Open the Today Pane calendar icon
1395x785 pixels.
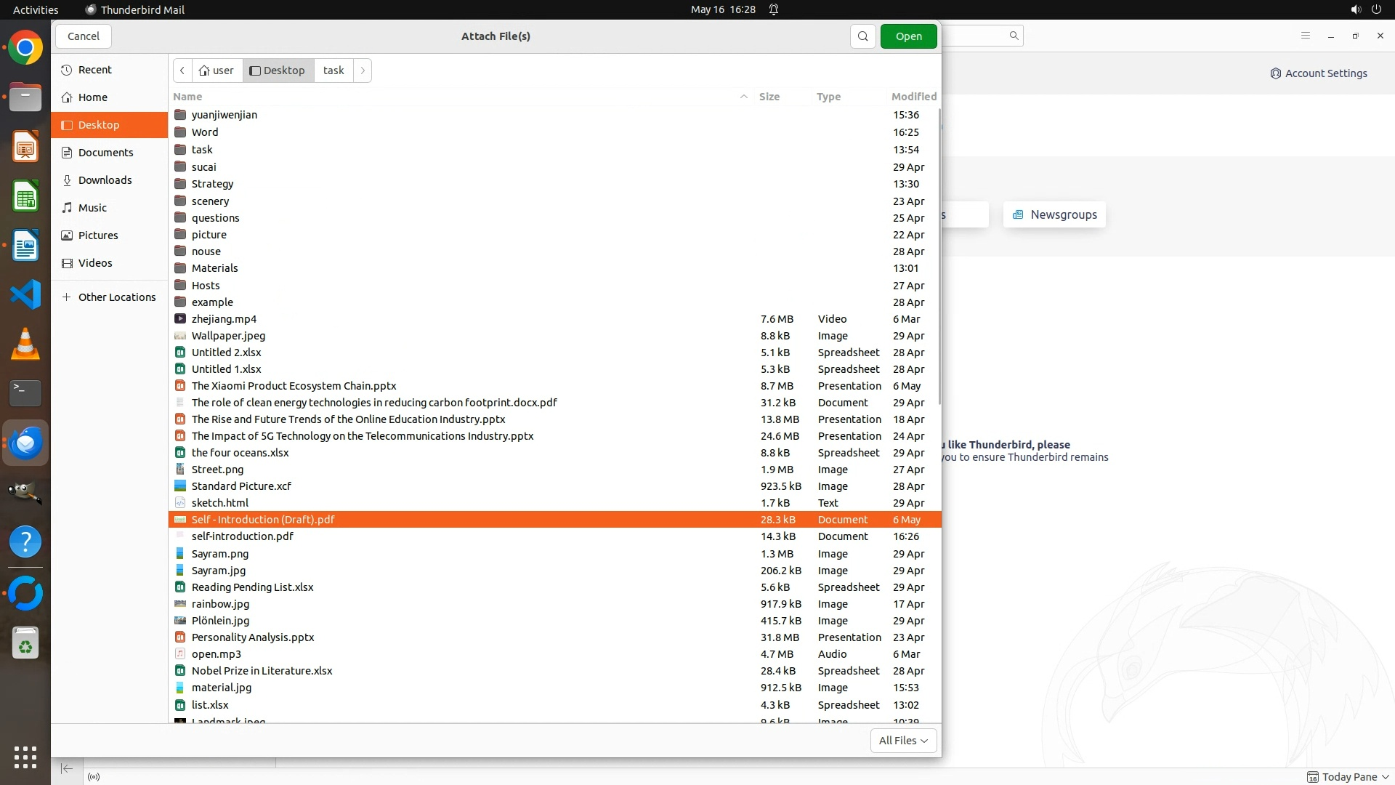point(1312,777)
